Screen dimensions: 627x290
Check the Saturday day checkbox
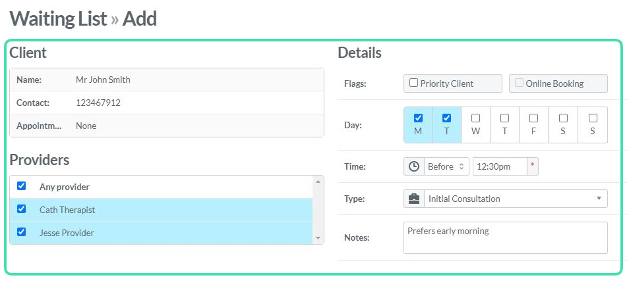click(563, 118)
